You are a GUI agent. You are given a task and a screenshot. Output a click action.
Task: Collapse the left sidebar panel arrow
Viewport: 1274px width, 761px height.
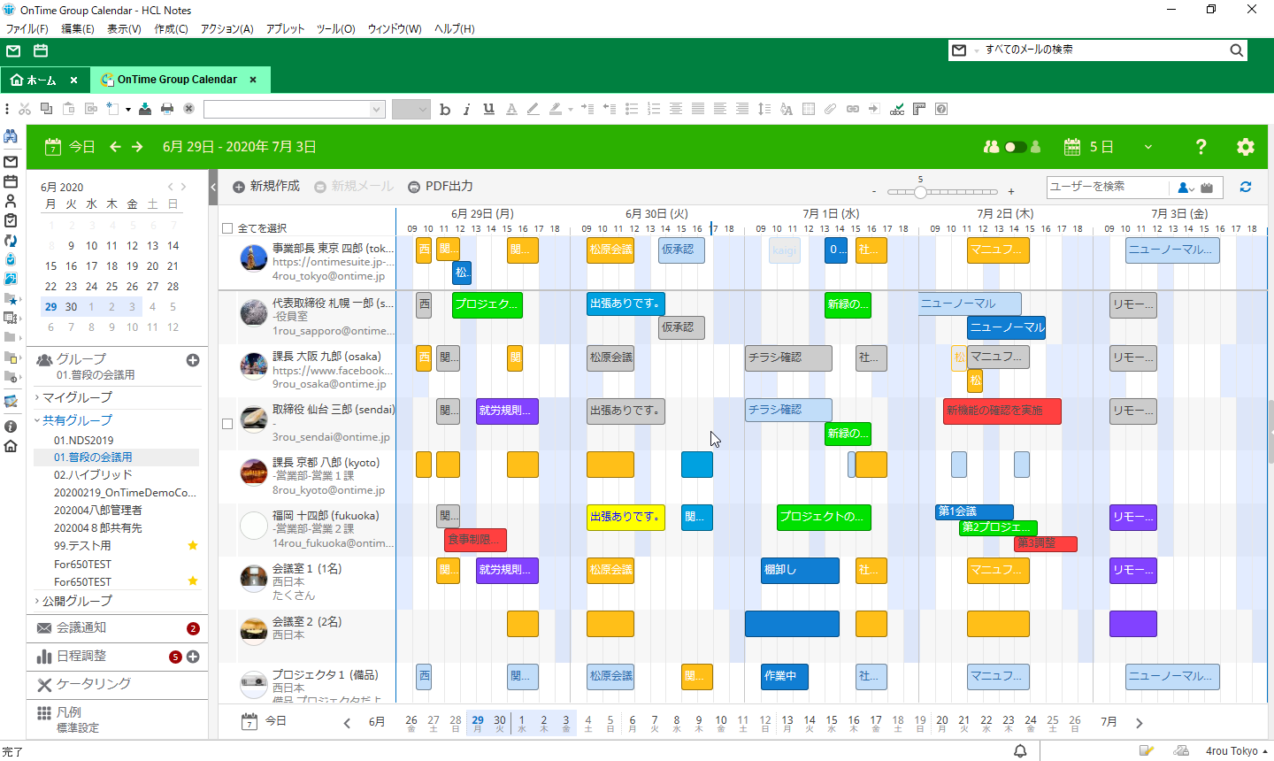pyautogui.click(x=213, y=188)
